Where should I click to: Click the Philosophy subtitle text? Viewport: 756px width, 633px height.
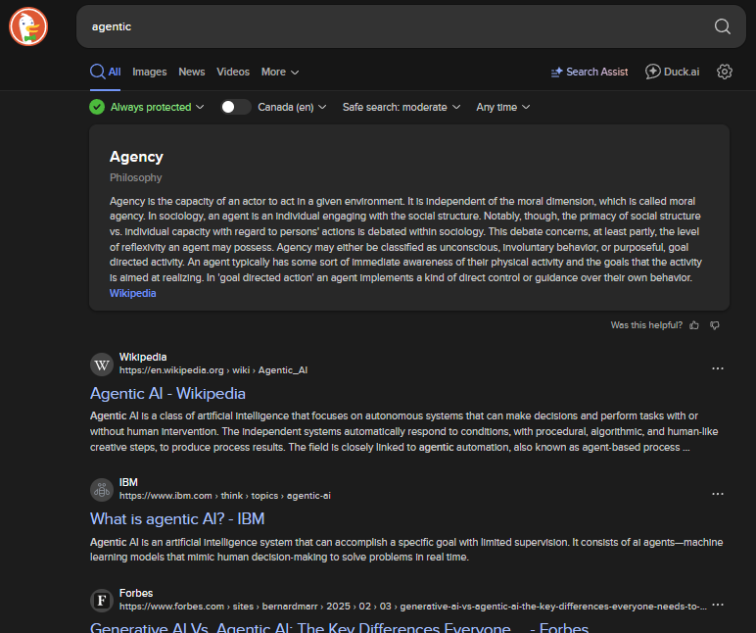(135, 177)
